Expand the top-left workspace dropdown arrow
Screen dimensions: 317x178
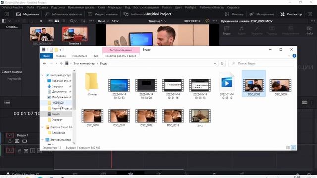click(7, 14)
